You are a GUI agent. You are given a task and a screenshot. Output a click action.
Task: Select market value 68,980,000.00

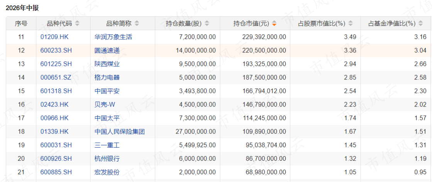click(266, 172)
